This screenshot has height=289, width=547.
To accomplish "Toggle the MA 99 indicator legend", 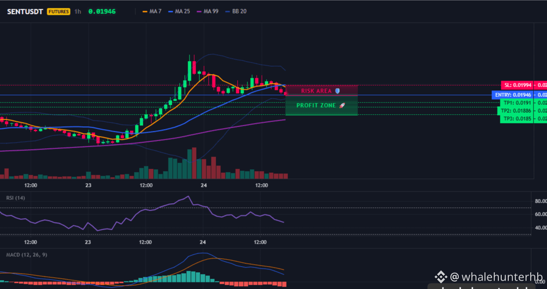I will (208, 11).
